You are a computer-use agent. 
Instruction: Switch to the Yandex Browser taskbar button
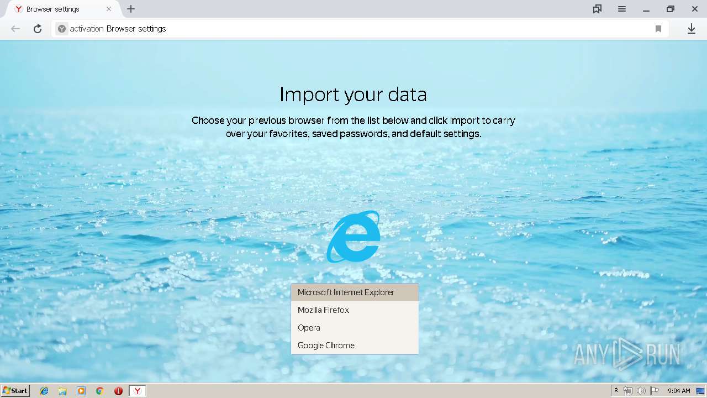(138, 391)
